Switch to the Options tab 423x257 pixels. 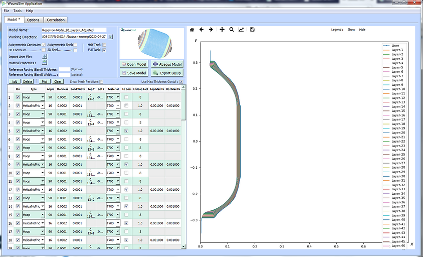33,20
